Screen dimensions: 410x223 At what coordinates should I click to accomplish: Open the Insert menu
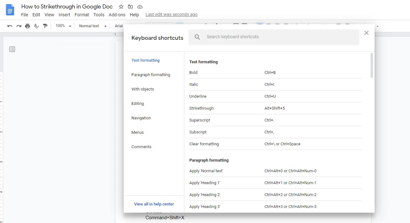coord(64,15)
